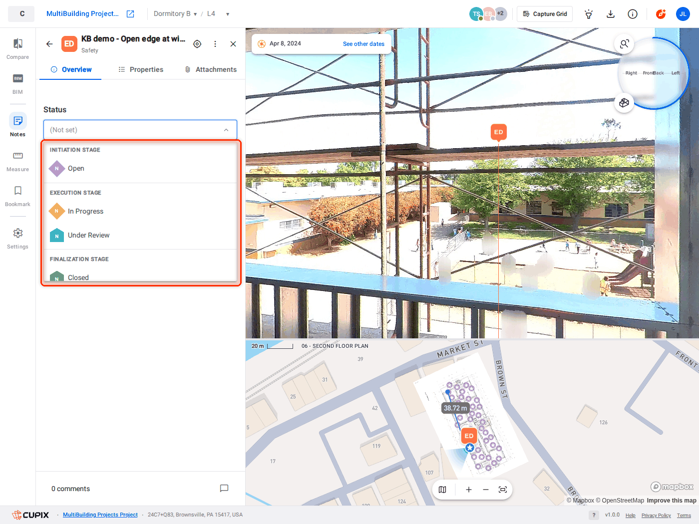
Task: Choose the In Progress status option
Action: click(x=140, y=212)
